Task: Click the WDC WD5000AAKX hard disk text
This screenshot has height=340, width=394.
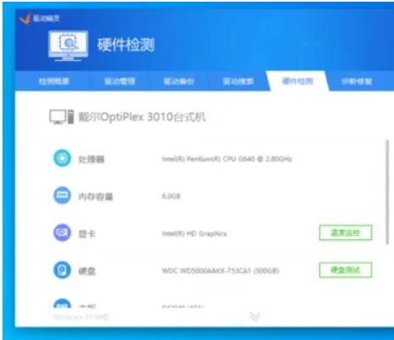Action: click(220, 270)
